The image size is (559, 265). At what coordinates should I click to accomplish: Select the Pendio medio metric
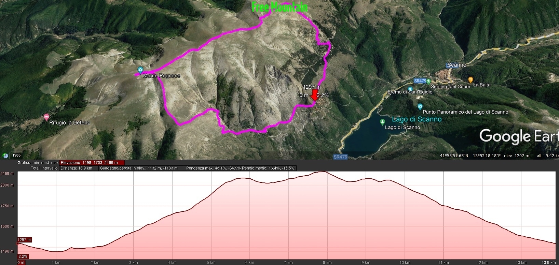pos(268,168)
